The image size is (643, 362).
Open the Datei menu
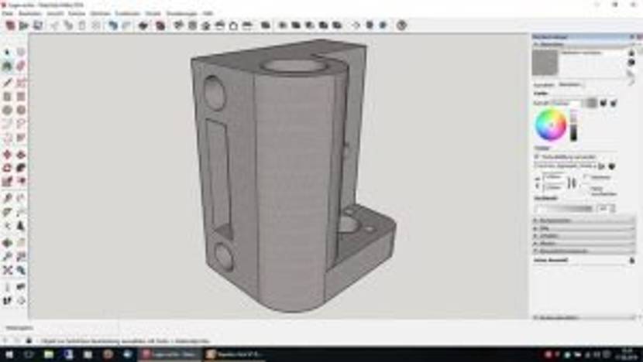coord(8,13)
